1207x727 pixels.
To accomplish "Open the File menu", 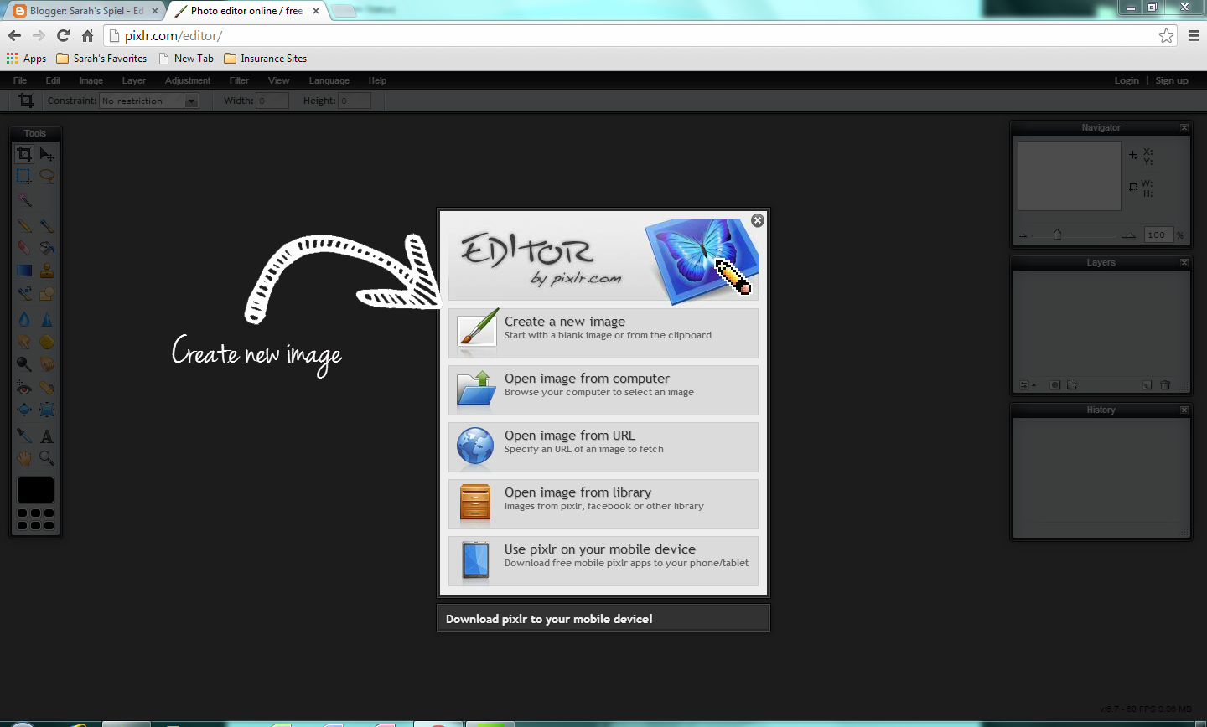I will [20, 80].
